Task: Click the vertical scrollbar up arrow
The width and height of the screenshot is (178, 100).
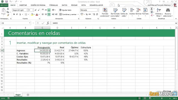Action: [x=177, y=27]
